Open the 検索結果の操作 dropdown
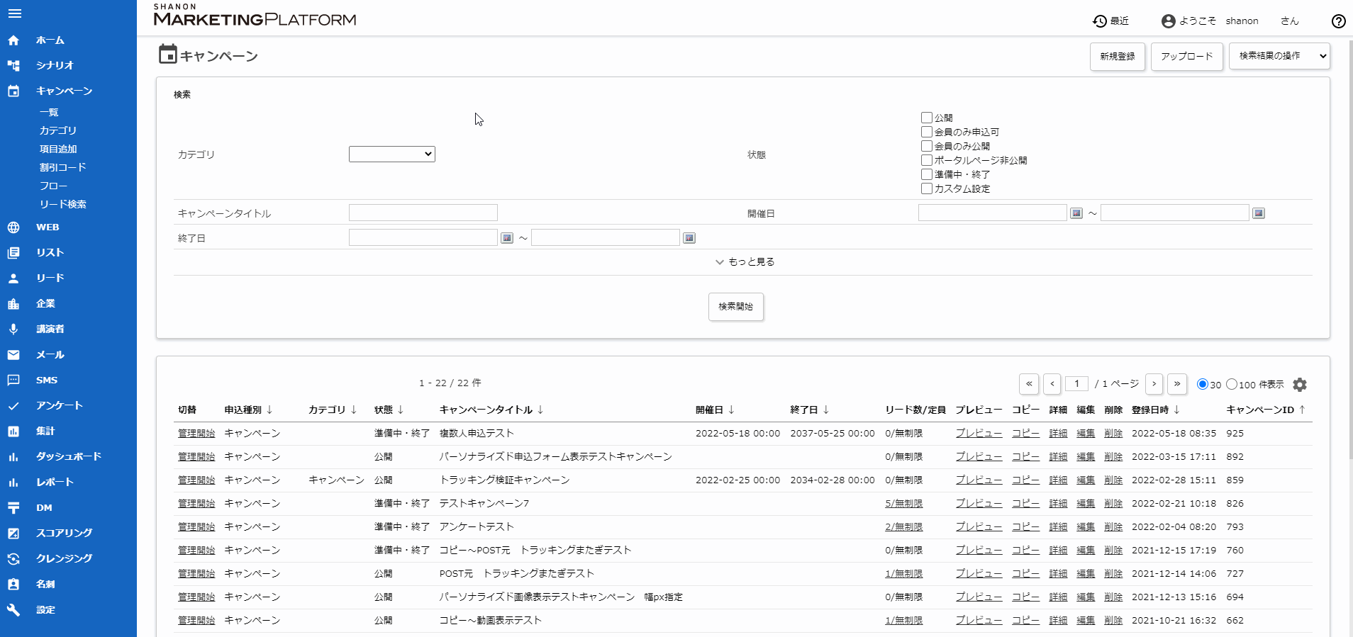This screenshot has height=637, width=1353. click(x=1279, y=56)
